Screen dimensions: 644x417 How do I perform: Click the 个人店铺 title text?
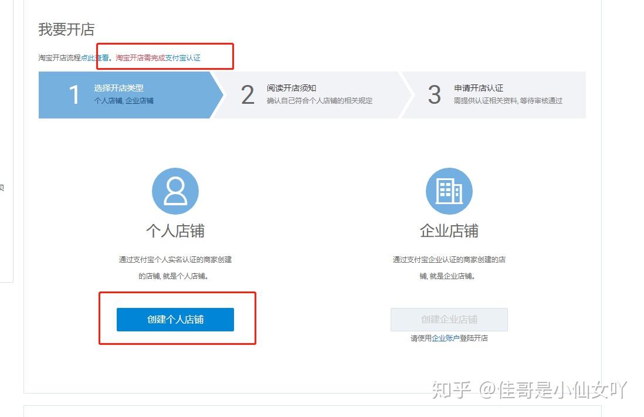tap(175, 231)
